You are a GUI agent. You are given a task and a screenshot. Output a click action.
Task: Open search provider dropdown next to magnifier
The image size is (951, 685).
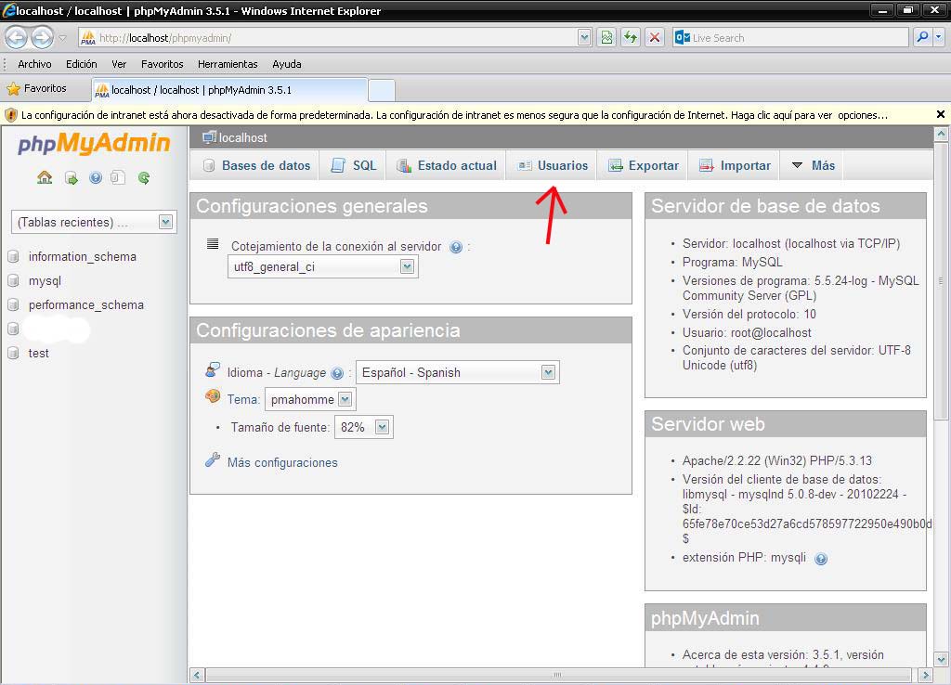939,37
